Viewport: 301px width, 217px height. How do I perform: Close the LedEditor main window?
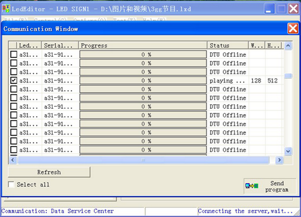tap(293, 8)
